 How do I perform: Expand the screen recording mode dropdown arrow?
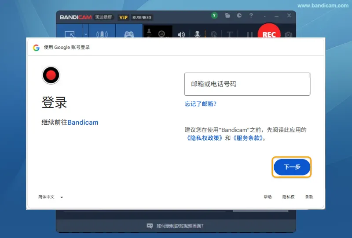(x=86, y=34)
